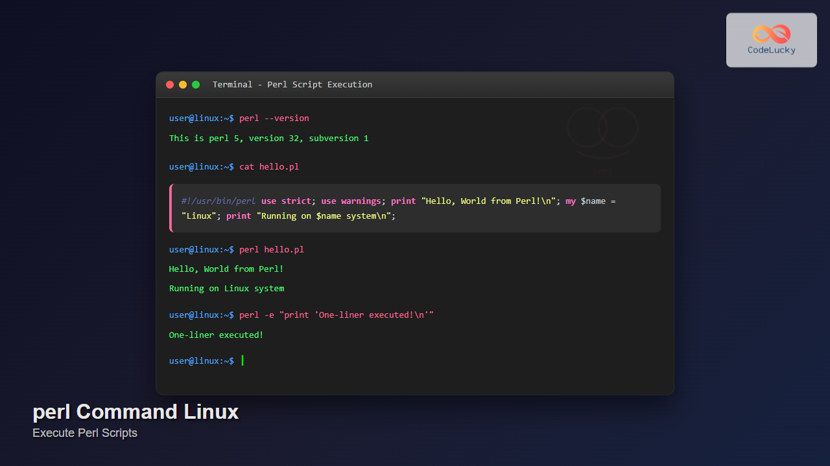Click the pink cursor block on last prompt

point(243,361)
